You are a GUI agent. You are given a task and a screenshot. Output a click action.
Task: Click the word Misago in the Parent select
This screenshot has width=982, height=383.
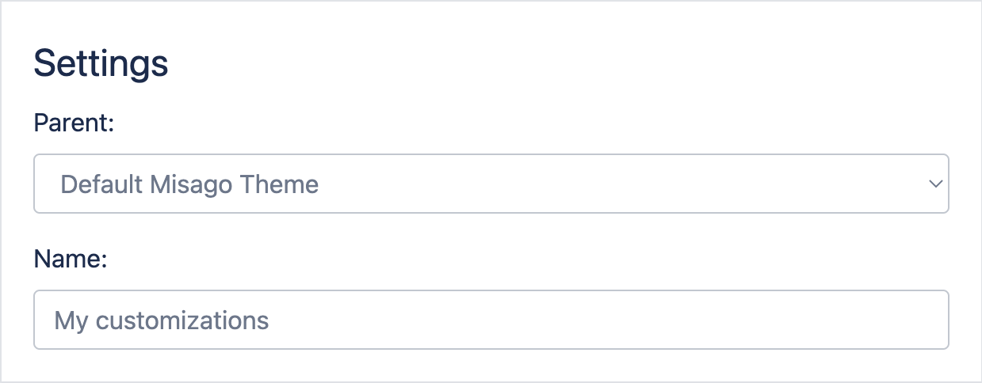pyautogui.click(x=189, y=184)
